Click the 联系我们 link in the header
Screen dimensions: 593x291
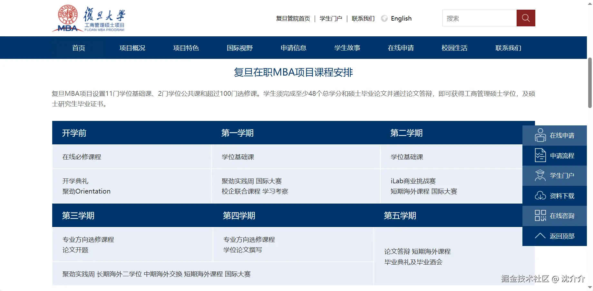click(x=362, y=18)
